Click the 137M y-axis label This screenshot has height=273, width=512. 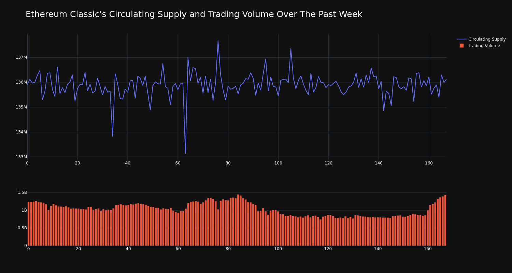[21, 57]
